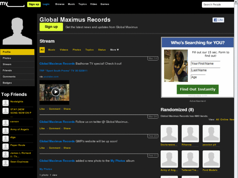The width and height of the screenshot is (238, 178).
Task: Select the All stream filter
Action: (42, 50)
